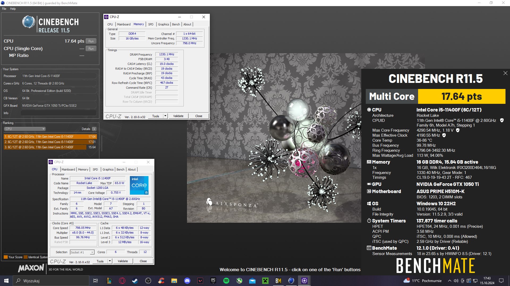Launch League of Legends from taskbar
510x286 pixels.
click(x=109, y=281)
